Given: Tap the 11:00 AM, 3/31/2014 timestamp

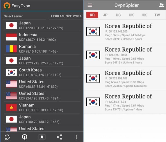Looking at the screenshot, I should [x=66, y=16].
